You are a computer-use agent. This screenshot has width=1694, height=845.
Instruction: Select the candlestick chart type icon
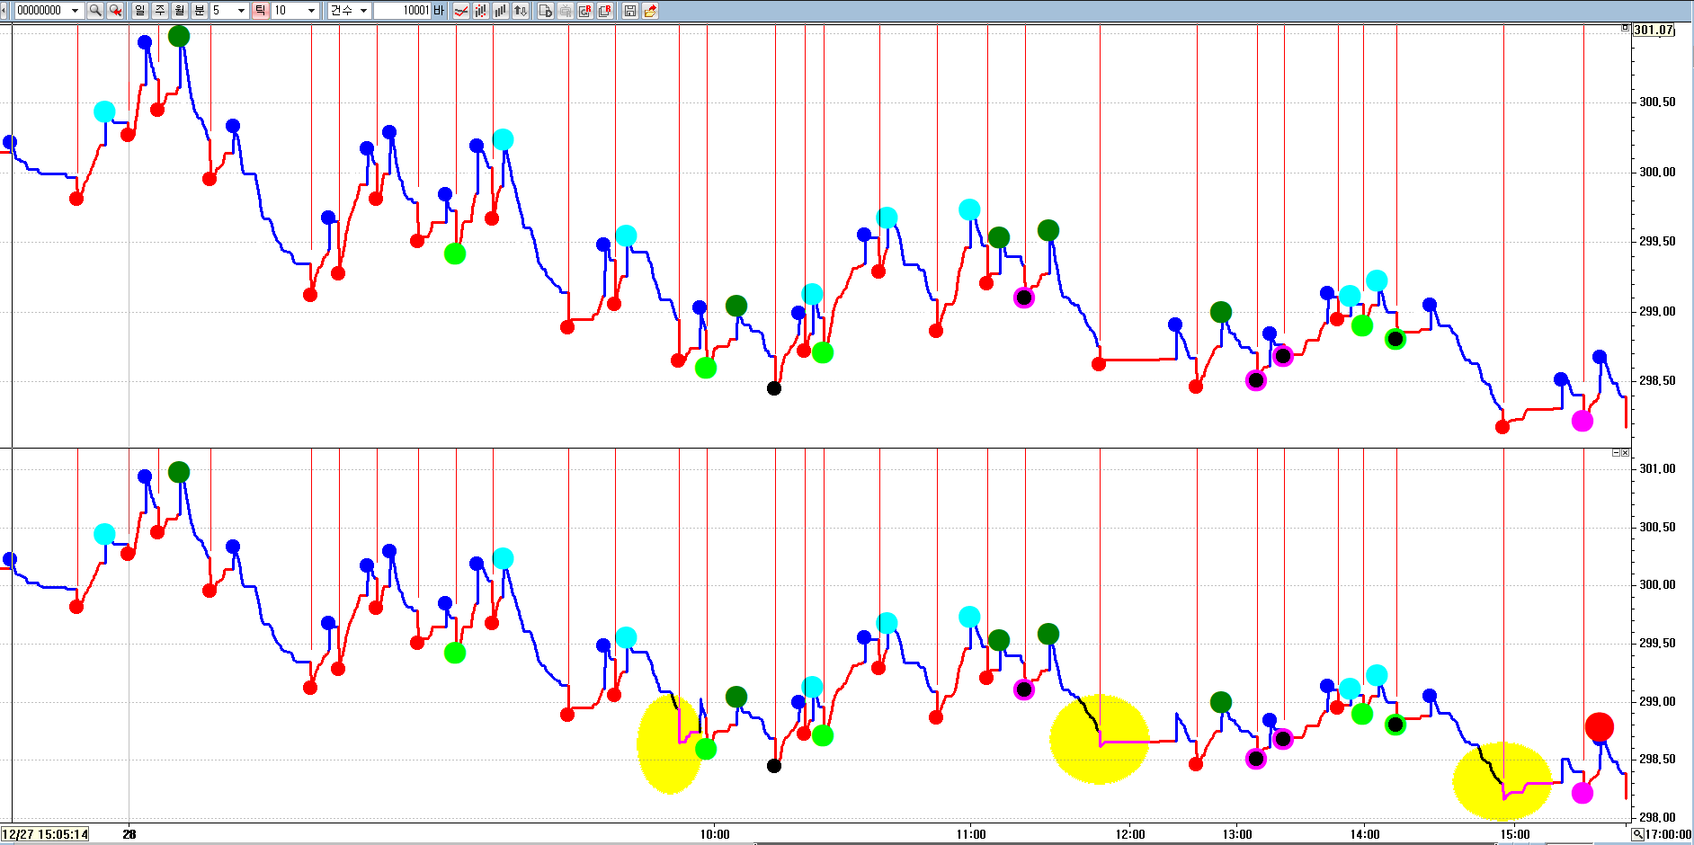coord(480,11)
